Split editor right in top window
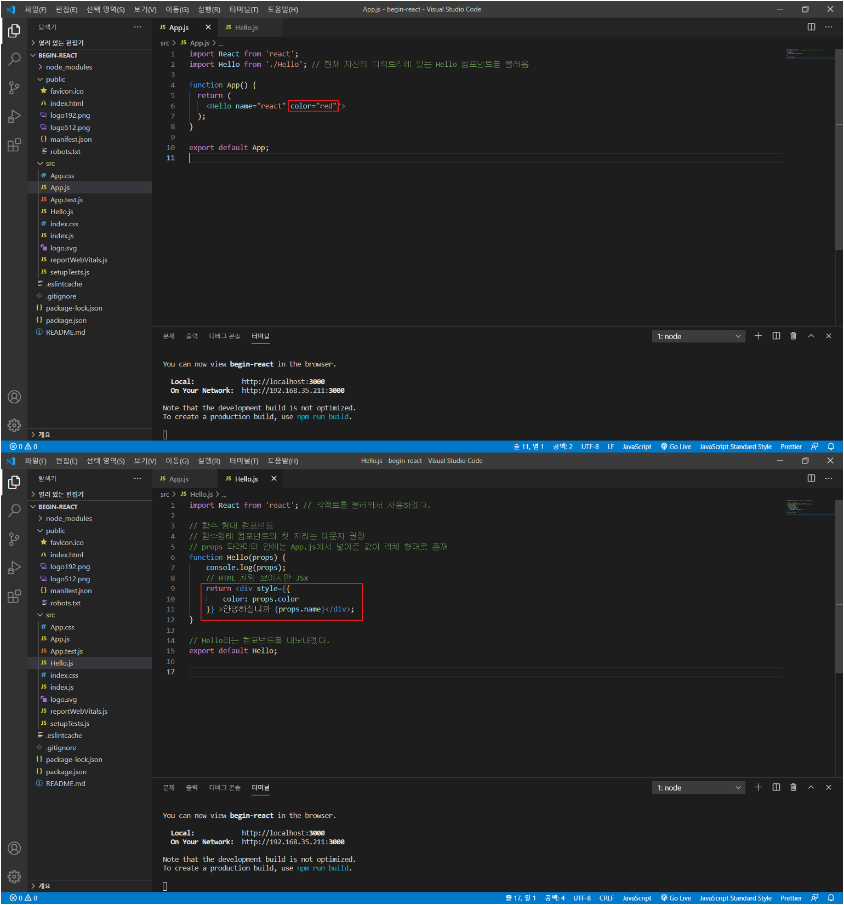This screenshot has width=844, height=905. coord(812,27)
